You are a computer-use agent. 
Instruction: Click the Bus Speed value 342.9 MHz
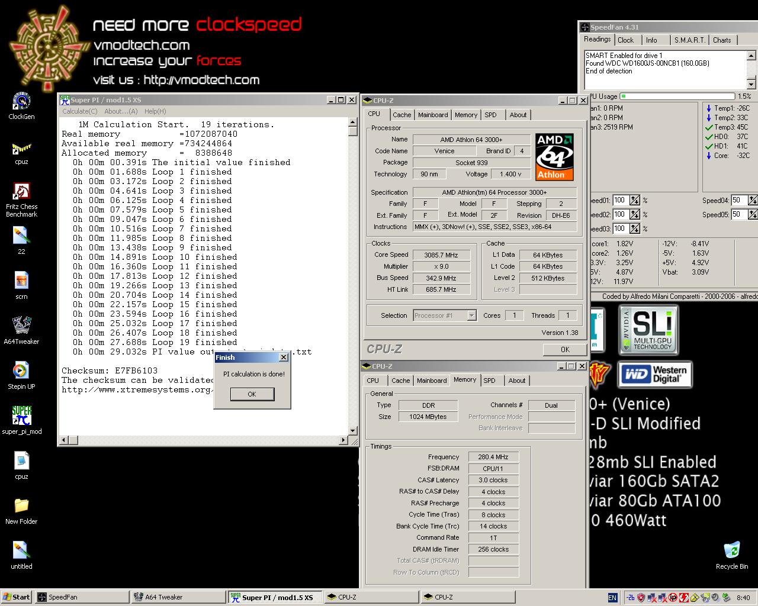pos(441,278)
